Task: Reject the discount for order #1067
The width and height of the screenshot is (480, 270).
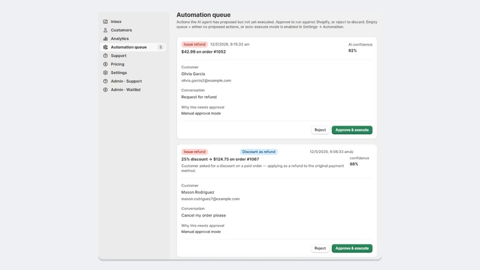Action: (320, 248)
